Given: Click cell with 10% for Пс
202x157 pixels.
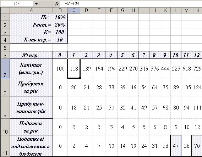Looking at the screenshot, I should coord(60,17).
